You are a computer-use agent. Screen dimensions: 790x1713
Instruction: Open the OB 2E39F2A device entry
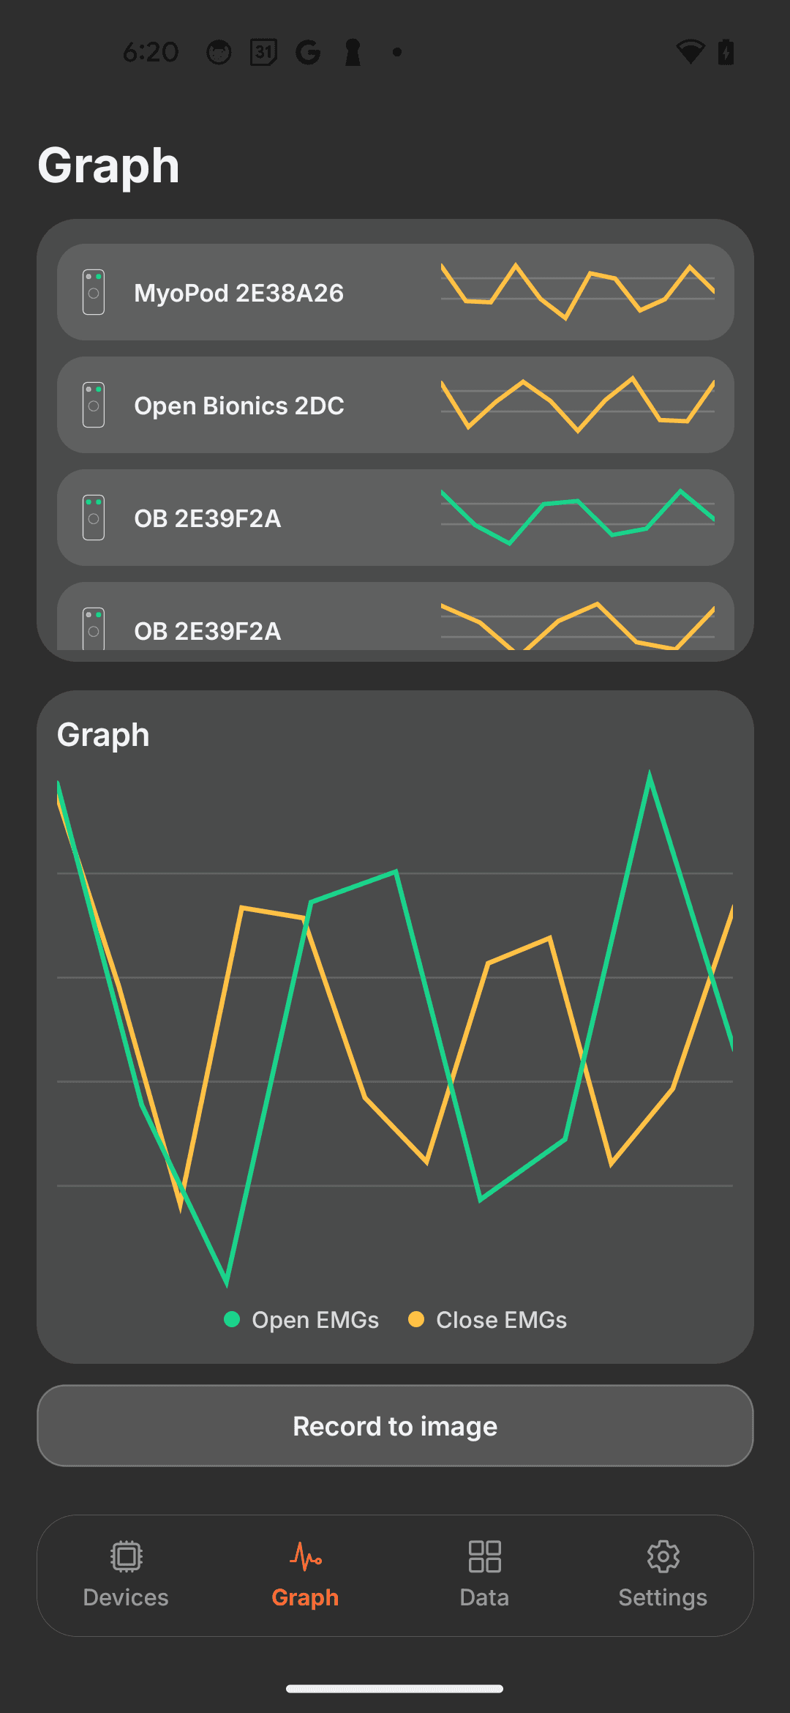pos(395,518)
